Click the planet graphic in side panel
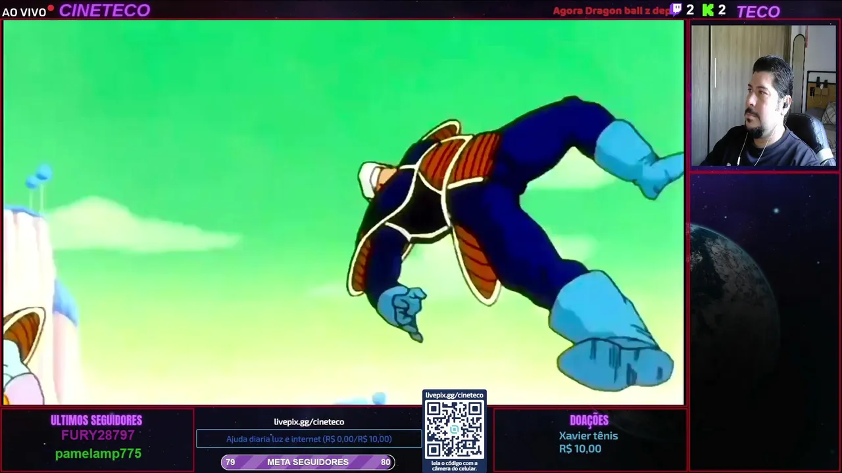This screenshot has height=473, width=842. click(733, 309)
